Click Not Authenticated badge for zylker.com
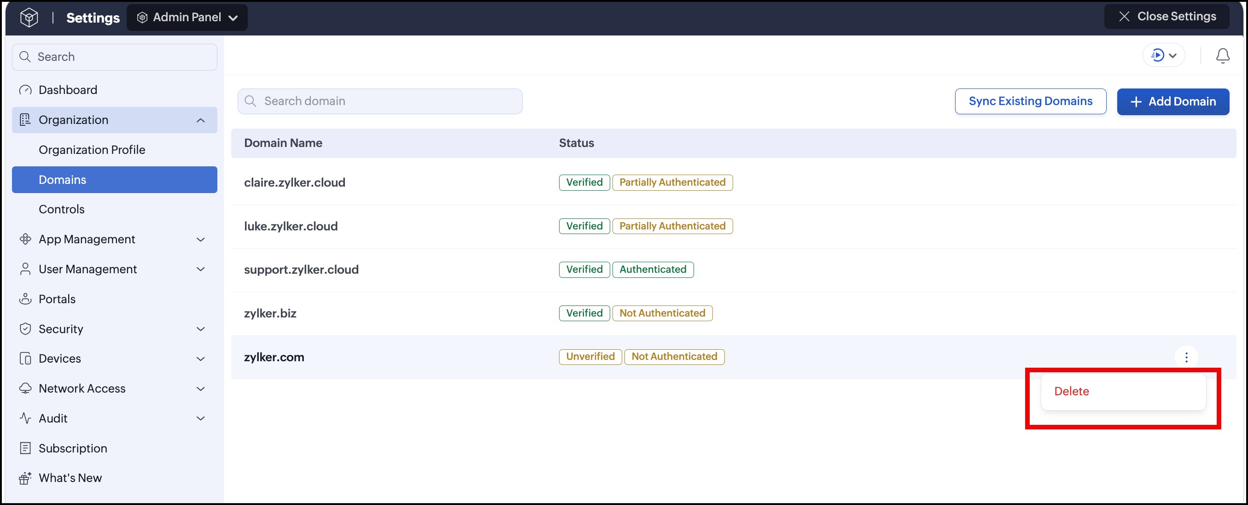1248x505 pixels. coord(674,357)
